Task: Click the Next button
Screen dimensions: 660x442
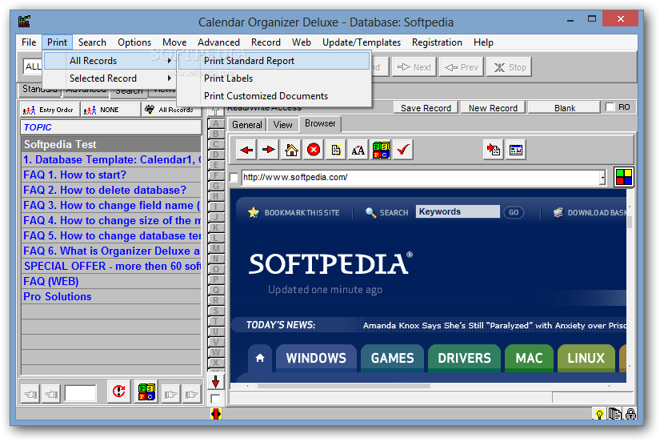Action: [x=414, y=67]
